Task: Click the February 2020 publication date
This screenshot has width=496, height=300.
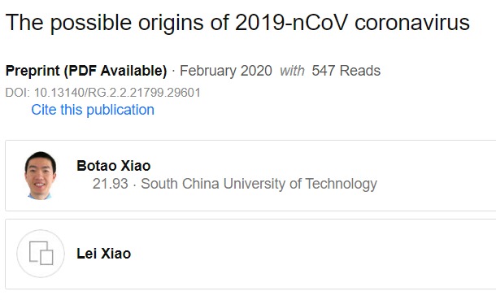Action: [x=226, y=71]
